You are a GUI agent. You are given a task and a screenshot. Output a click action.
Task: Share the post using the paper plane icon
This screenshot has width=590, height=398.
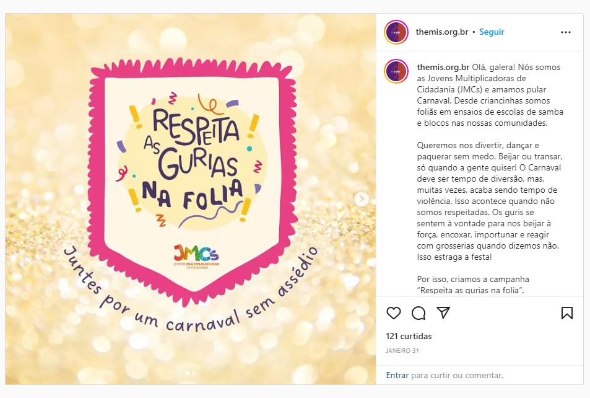point(443,314)
